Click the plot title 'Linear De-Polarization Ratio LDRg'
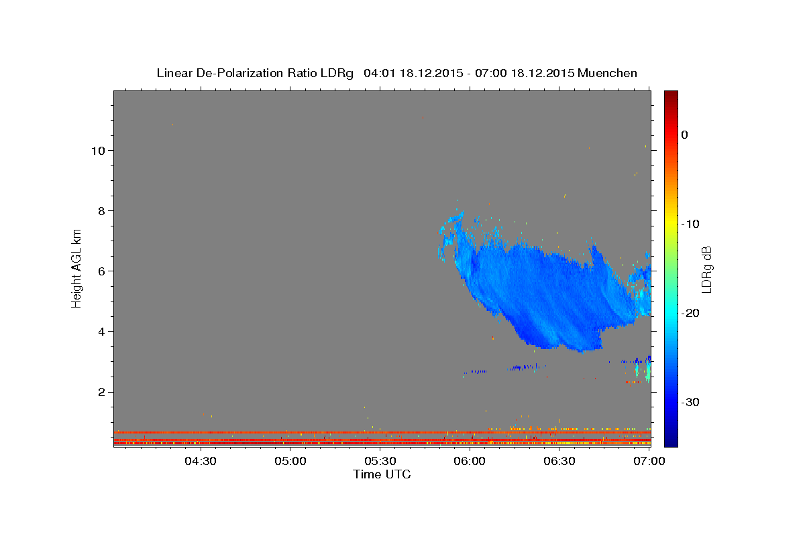Screen dimensions: 805x536 tap(255, 73)
